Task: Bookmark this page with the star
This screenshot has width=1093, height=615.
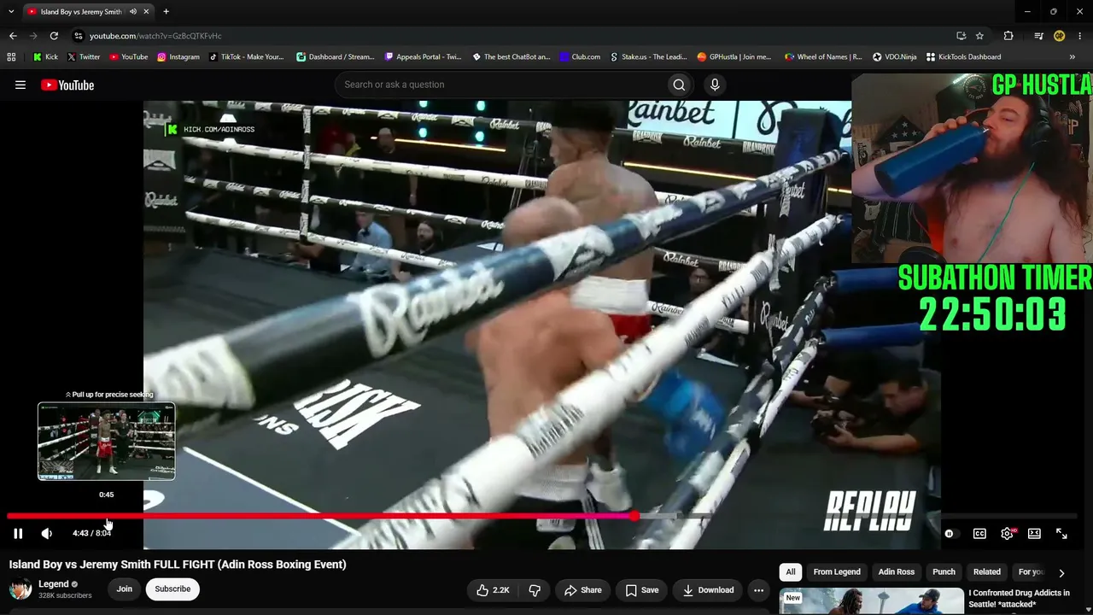Action: 979,36
